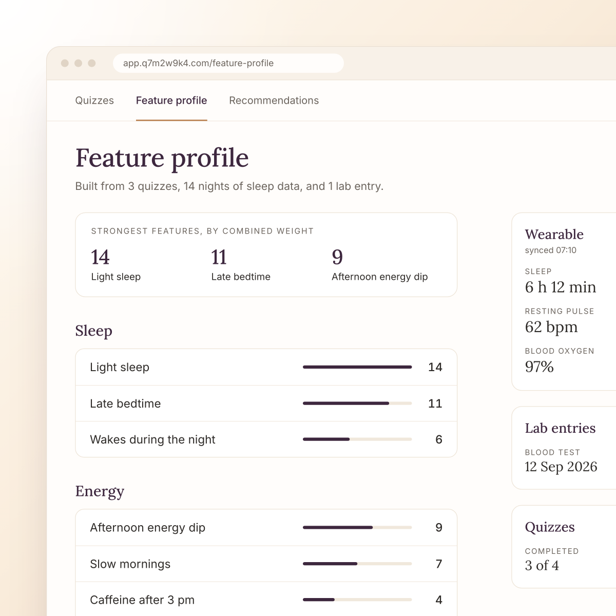
Task: Select the Late bedtime row label
Action: [x=125, y=403]
